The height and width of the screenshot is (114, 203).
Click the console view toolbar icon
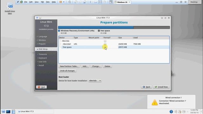pyautogui.click(x=111, y=2)
